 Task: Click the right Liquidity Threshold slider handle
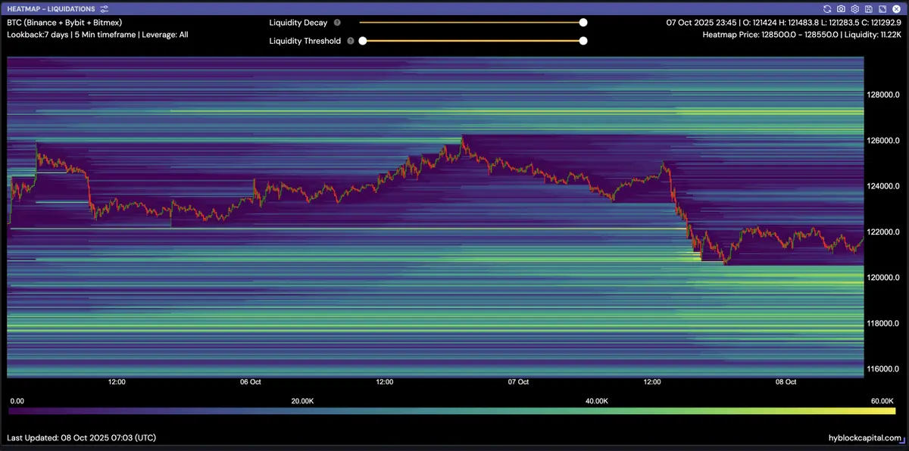583,41
